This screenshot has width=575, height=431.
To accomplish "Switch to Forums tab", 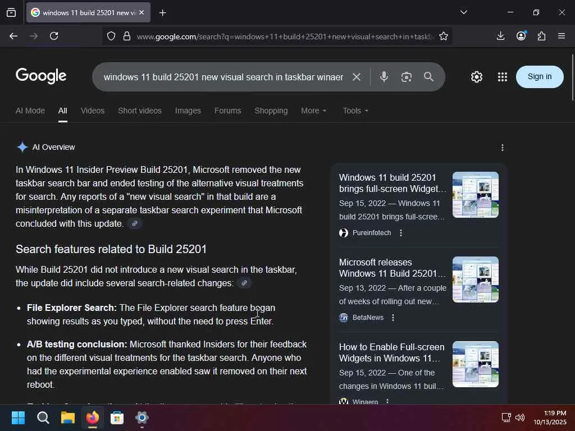I will coord(228,111).
